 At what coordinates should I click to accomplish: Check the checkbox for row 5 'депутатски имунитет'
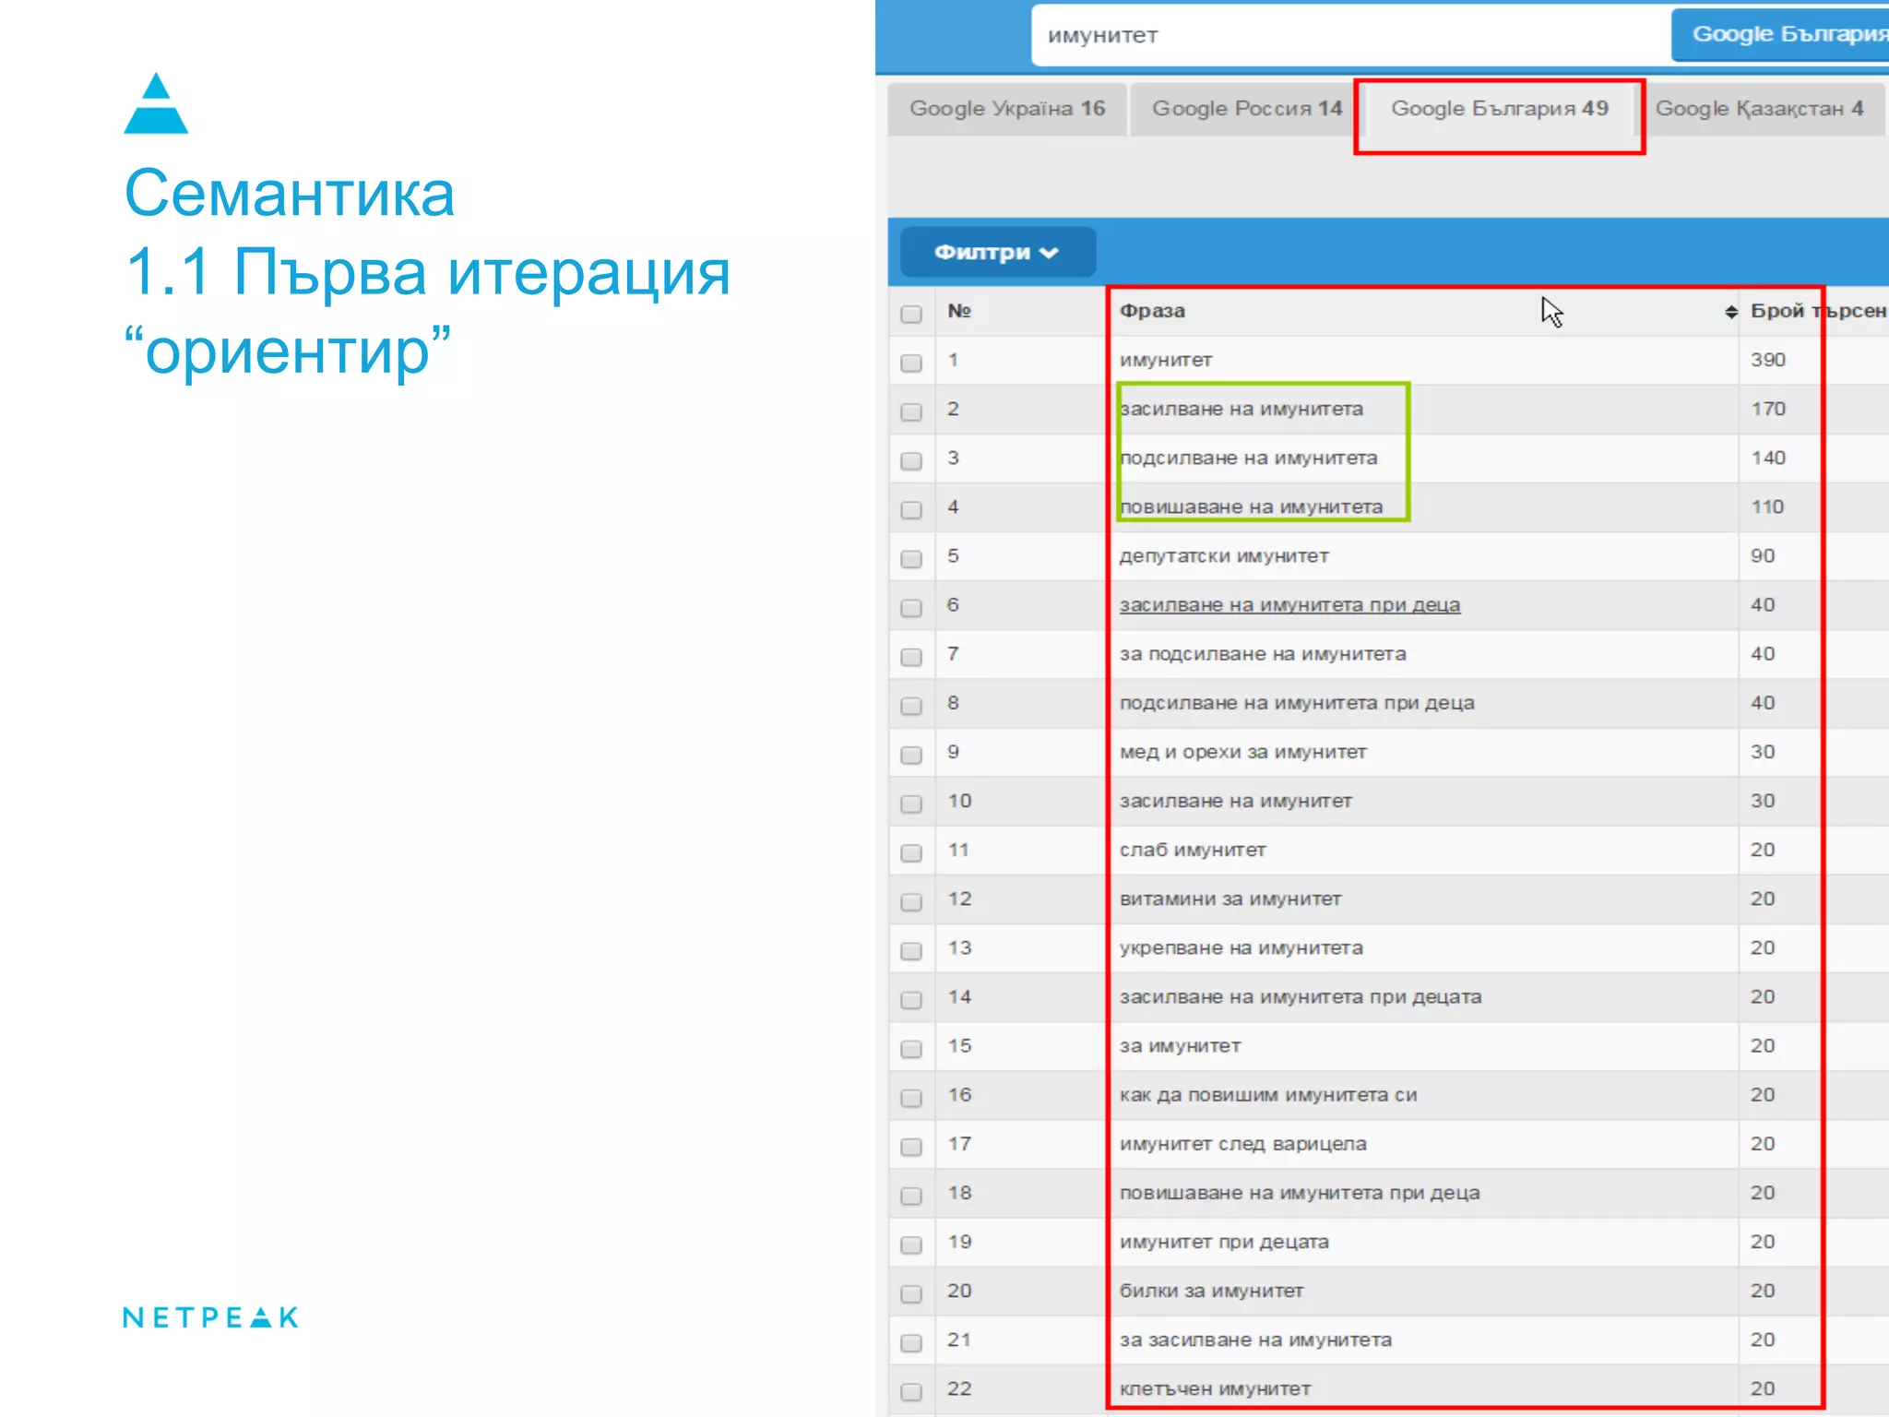tap(911, 559)
